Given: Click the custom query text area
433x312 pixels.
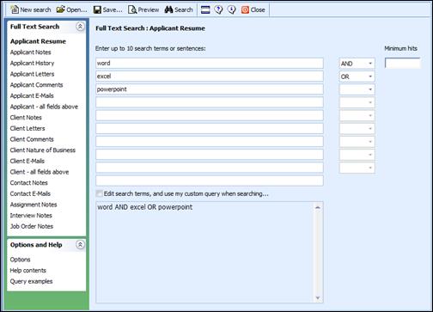Looking at the screenshot, I should pos(204,252).
